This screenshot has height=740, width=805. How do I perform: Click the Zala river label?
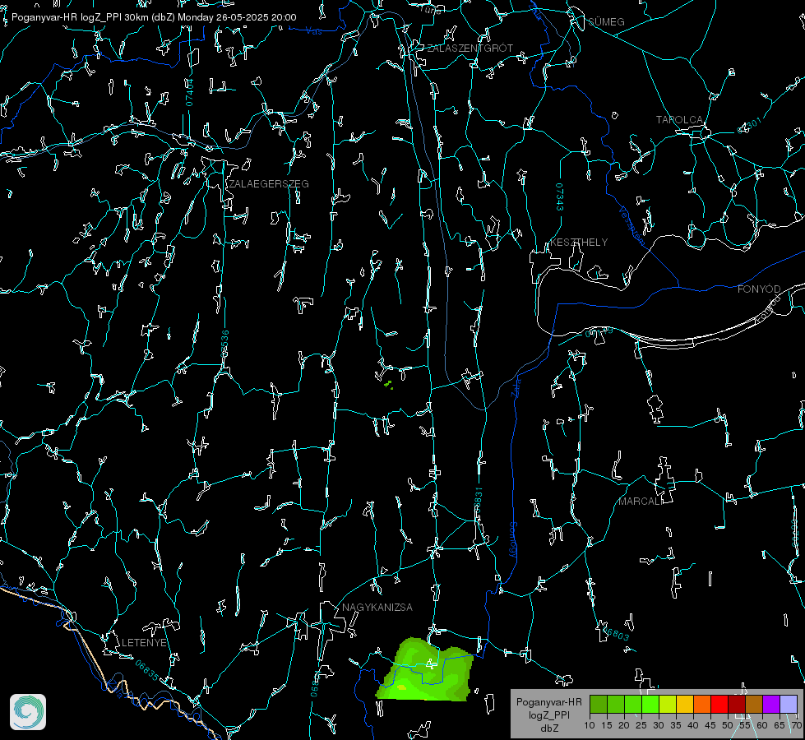[516, 386]
